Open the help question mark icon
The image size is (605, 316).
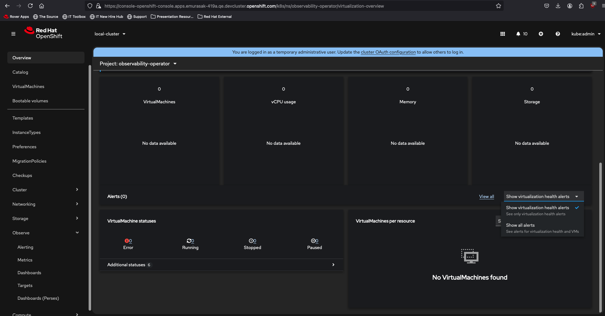558,34
